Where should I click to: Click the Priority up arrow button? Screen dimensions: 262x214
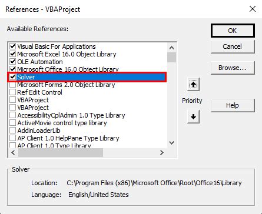(x=193, y=85)
